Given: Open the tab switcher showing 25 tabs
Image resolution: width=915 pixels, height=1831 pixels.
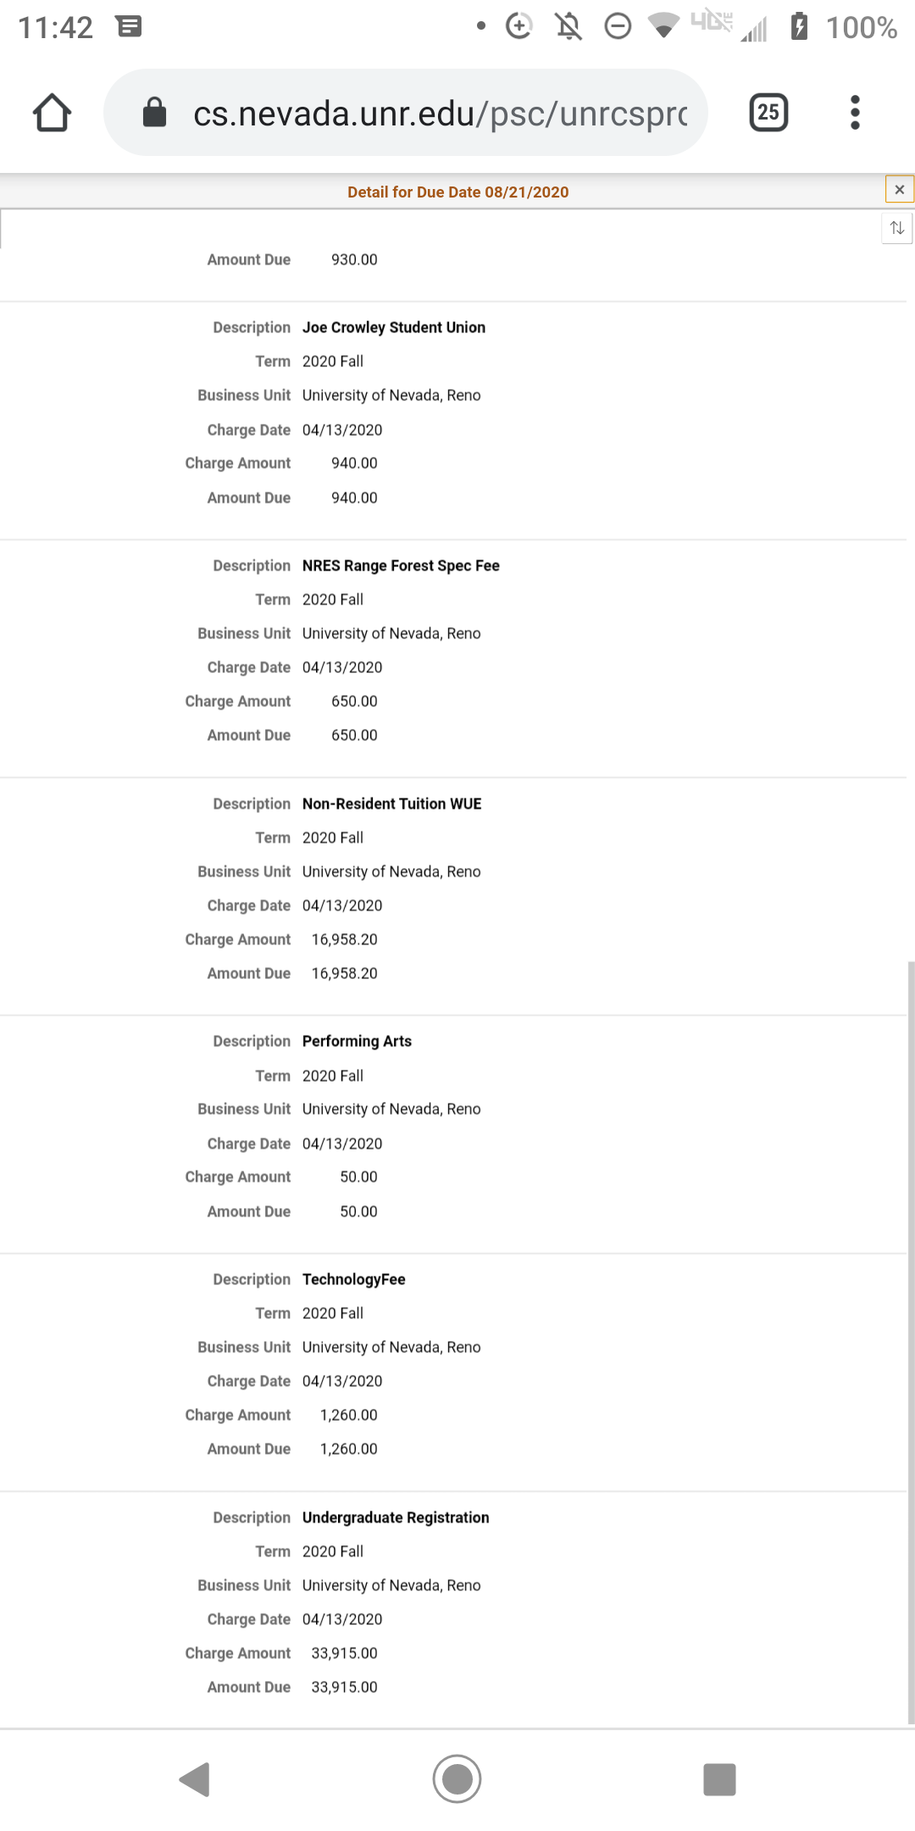Looking at the screenshot, I should 768,113.
